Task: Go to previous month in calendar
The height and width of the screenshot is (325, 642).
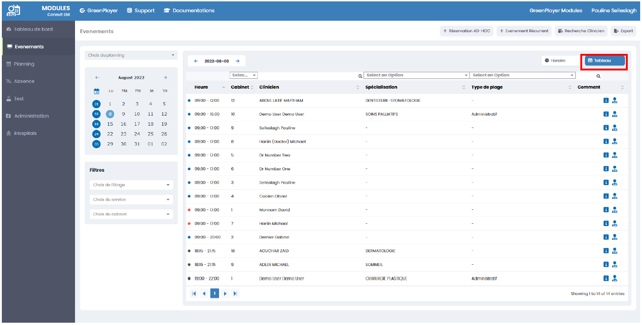Action: click(97, 78)
